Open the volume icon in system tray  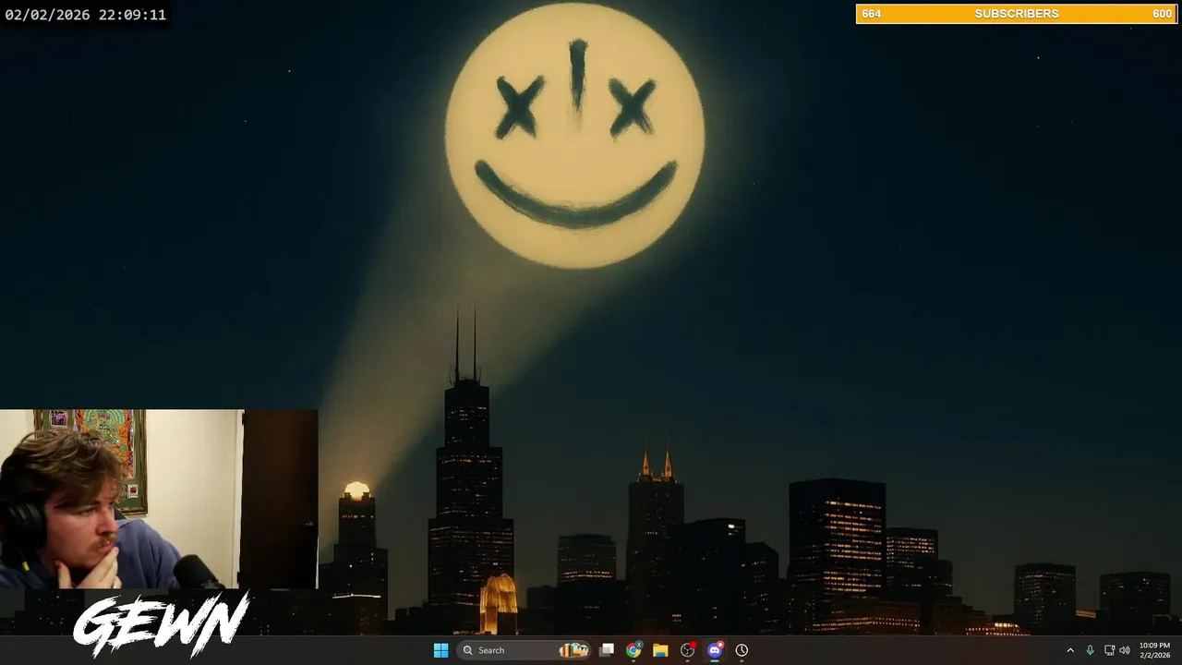tap(1125, 650)
